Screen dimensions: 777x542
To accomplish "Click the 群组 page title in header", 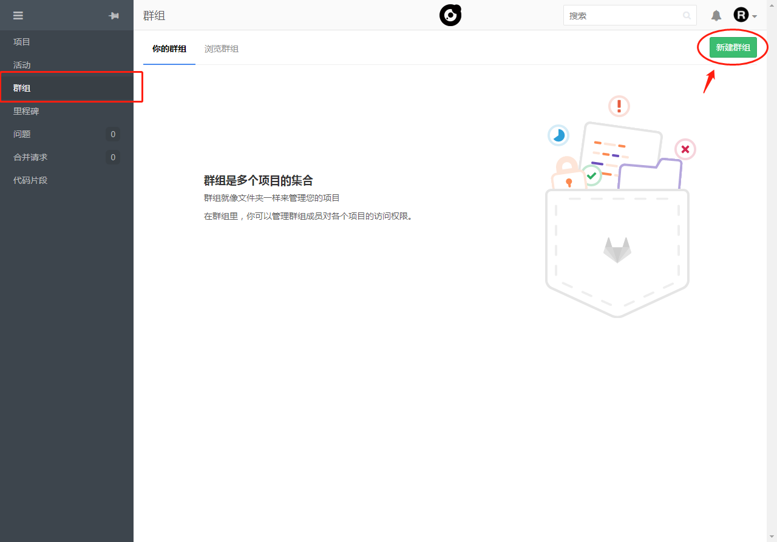I will [154, 16].
